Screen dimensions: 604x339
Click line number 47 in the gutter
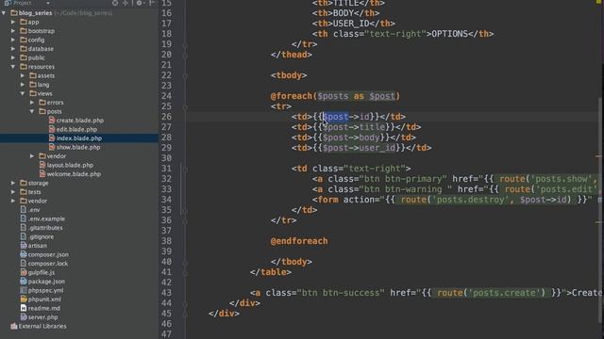pyautogui.click(x=166, y=334)
